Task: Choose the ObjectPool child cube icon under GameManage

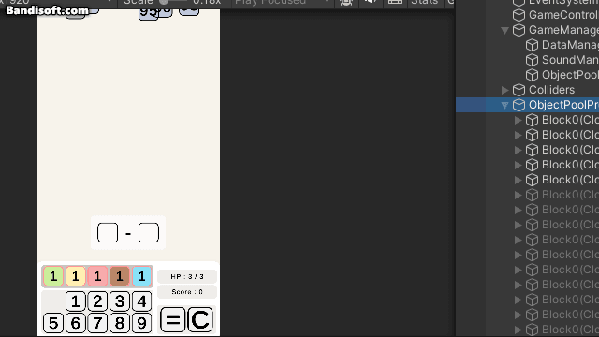Action: click(532, 75)
